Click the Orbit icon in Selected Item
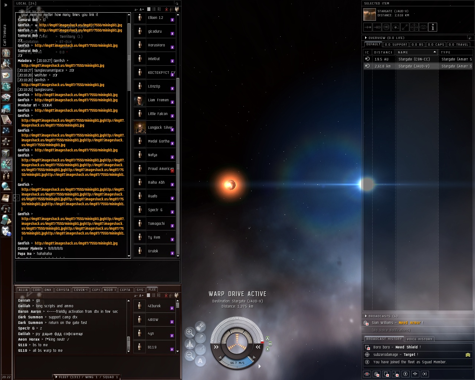 pyautogui.click(x=396, y=27)
